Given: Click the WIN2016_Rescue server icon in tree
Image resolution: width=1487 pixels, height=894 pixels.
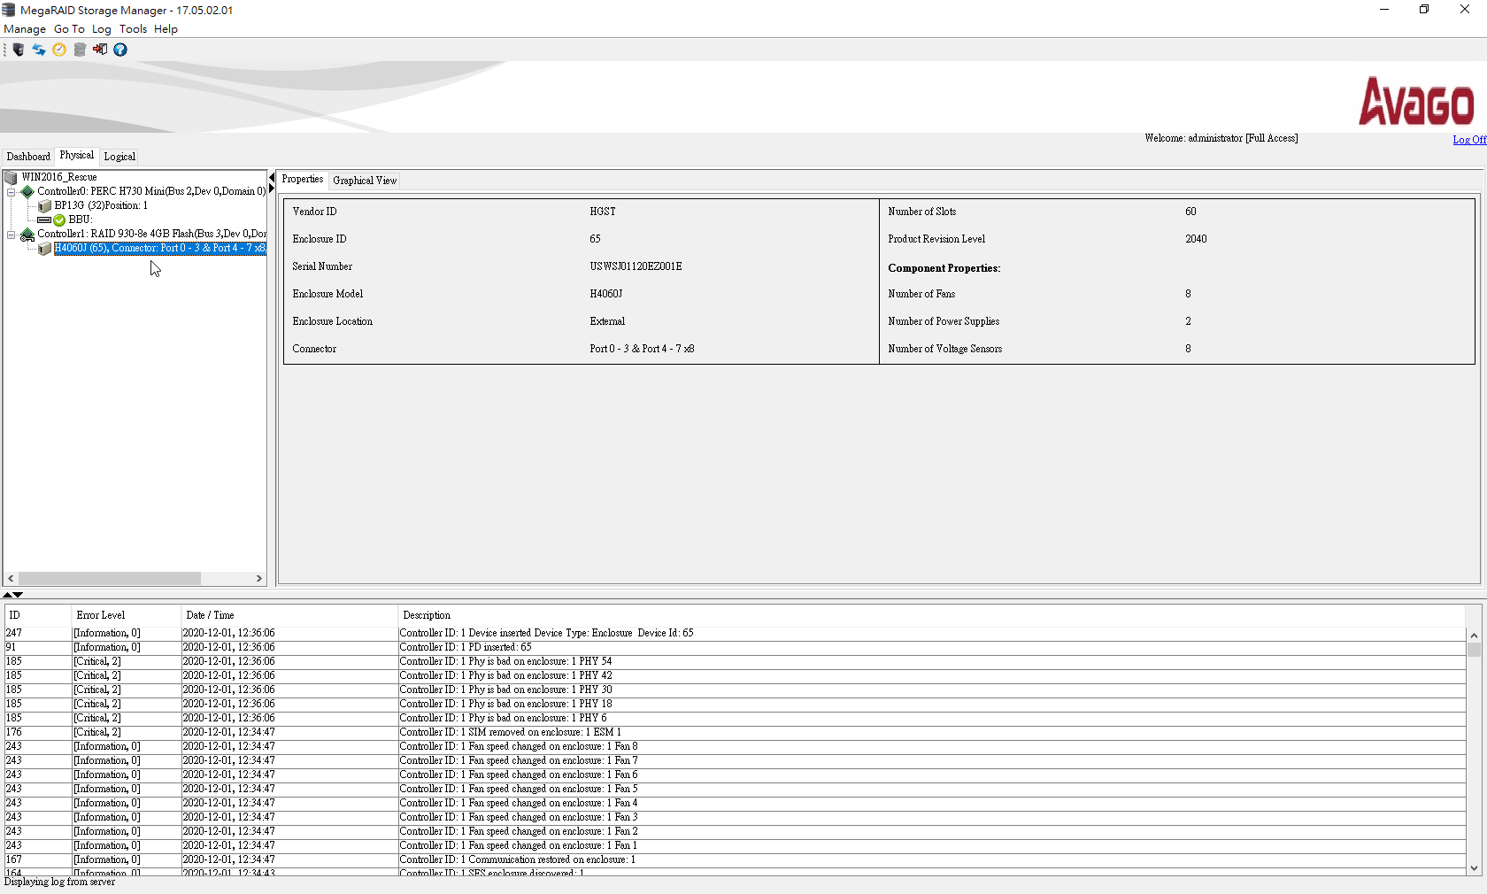Looking at the screenshot, I should 12,177.
